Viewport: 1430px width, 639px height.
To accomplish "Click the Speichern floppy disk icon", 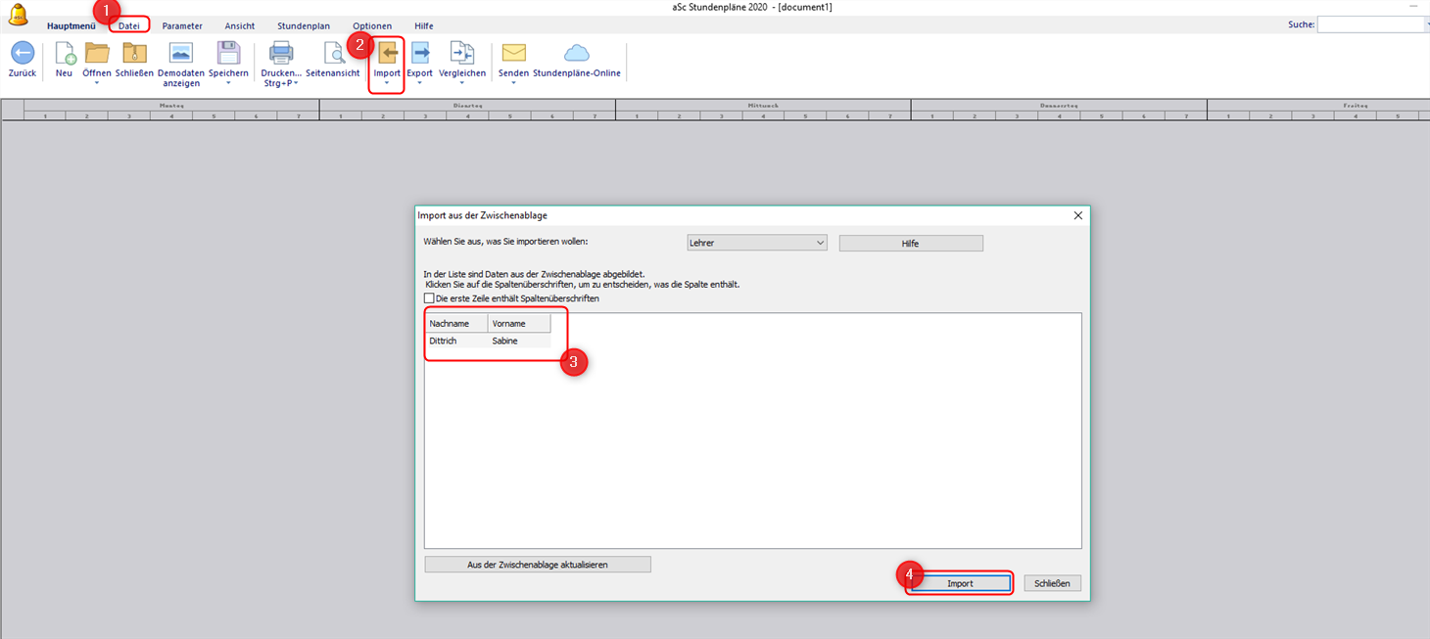I will (228, 53).
